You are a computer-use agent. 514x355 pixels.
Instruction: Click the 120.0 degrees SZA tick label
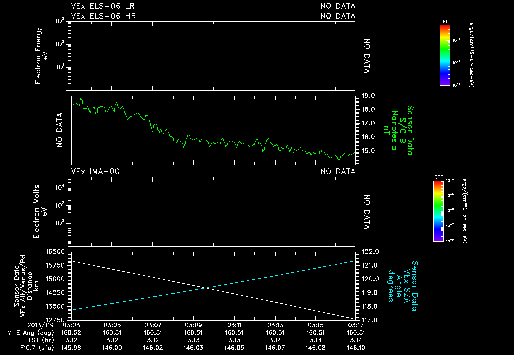tap(370, 279)
